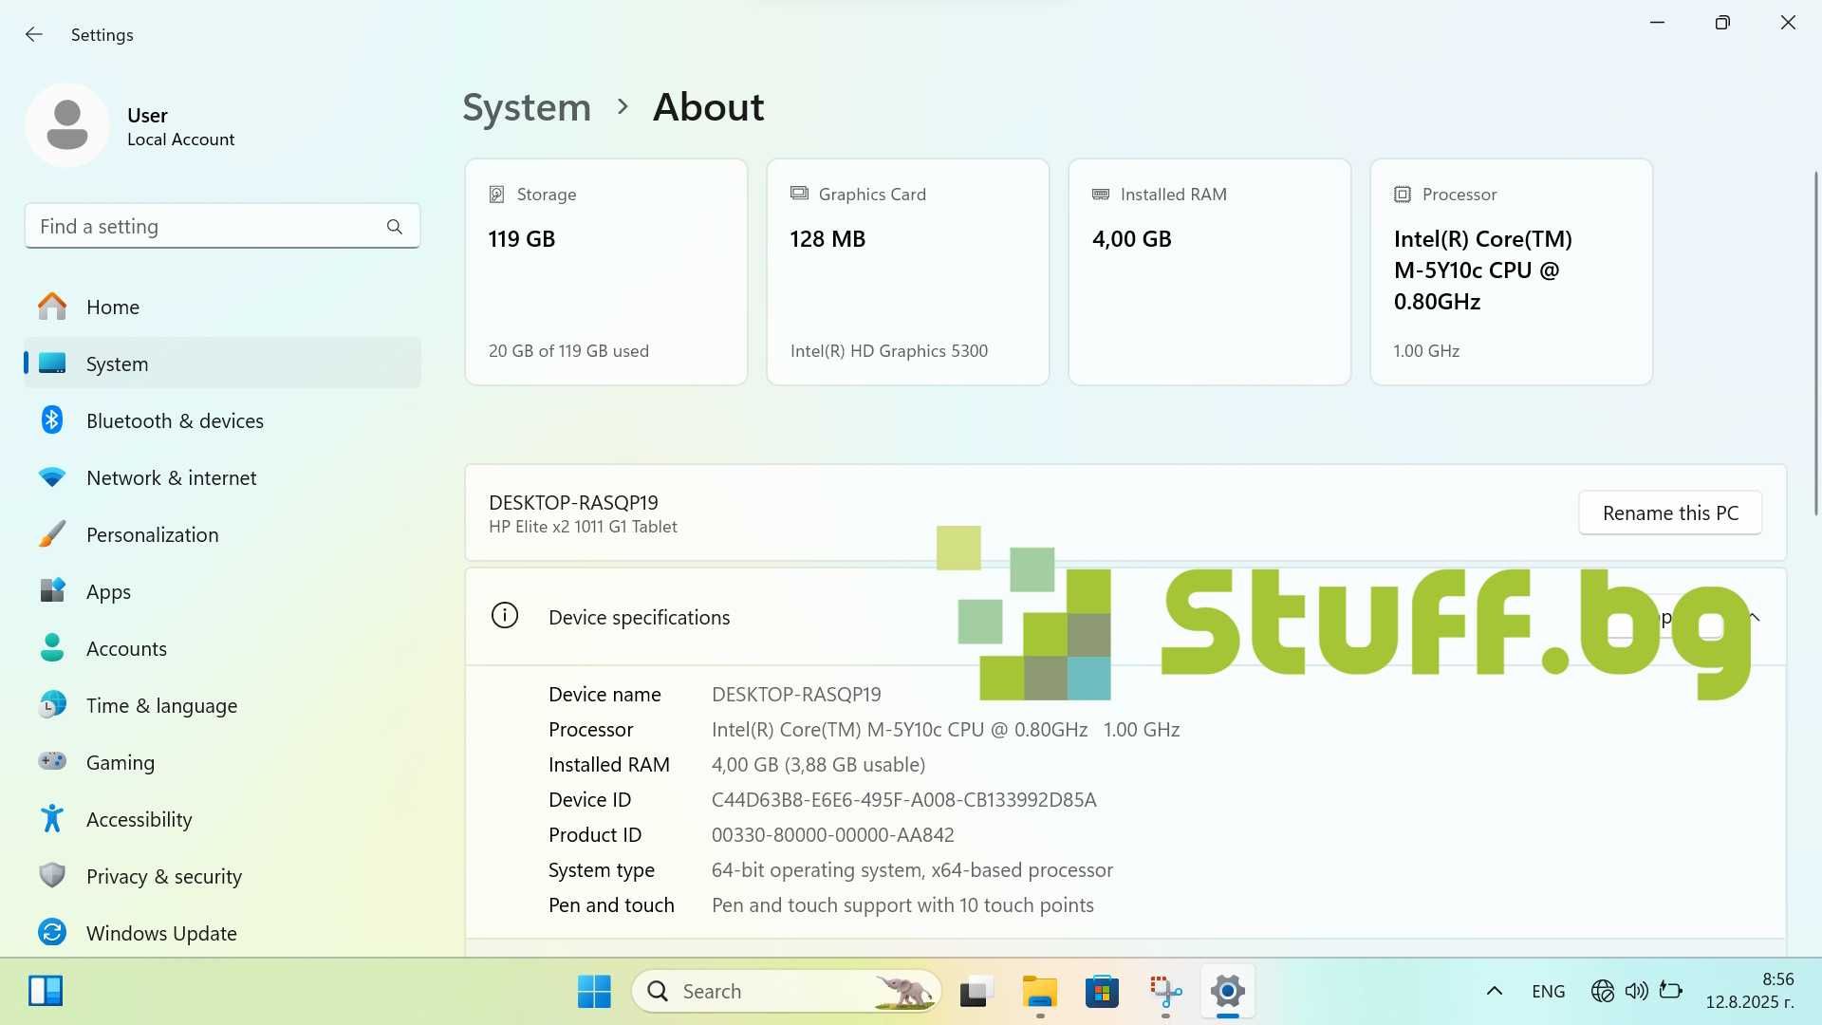The image size is (1822, 1025).
Task: Open the Graphics Card card
Action: click(908, 272)
